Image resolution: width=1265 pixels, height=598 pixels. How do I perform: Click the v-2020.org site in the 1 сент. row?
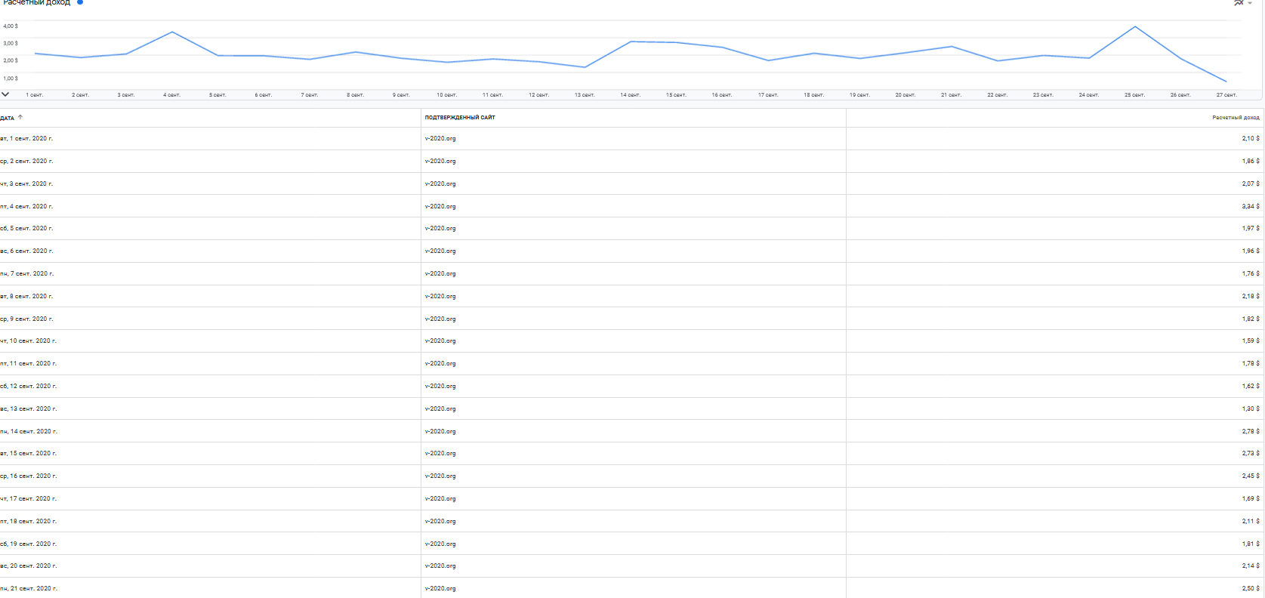coord(440,139)
